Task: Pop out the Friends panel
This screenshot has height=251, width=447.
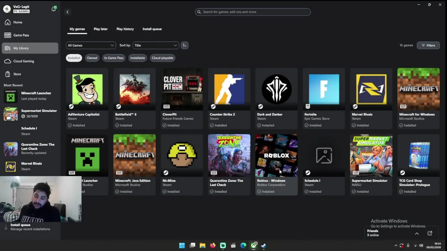Action: tap(430, 233)
